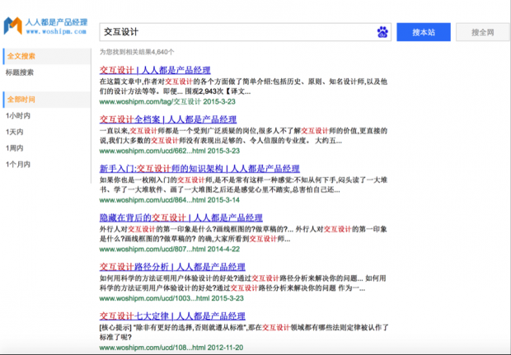Open first result 交互设计 | 人人都是产品经理
Viewport: 511px width, 355px height.
(x=155, y=70)
